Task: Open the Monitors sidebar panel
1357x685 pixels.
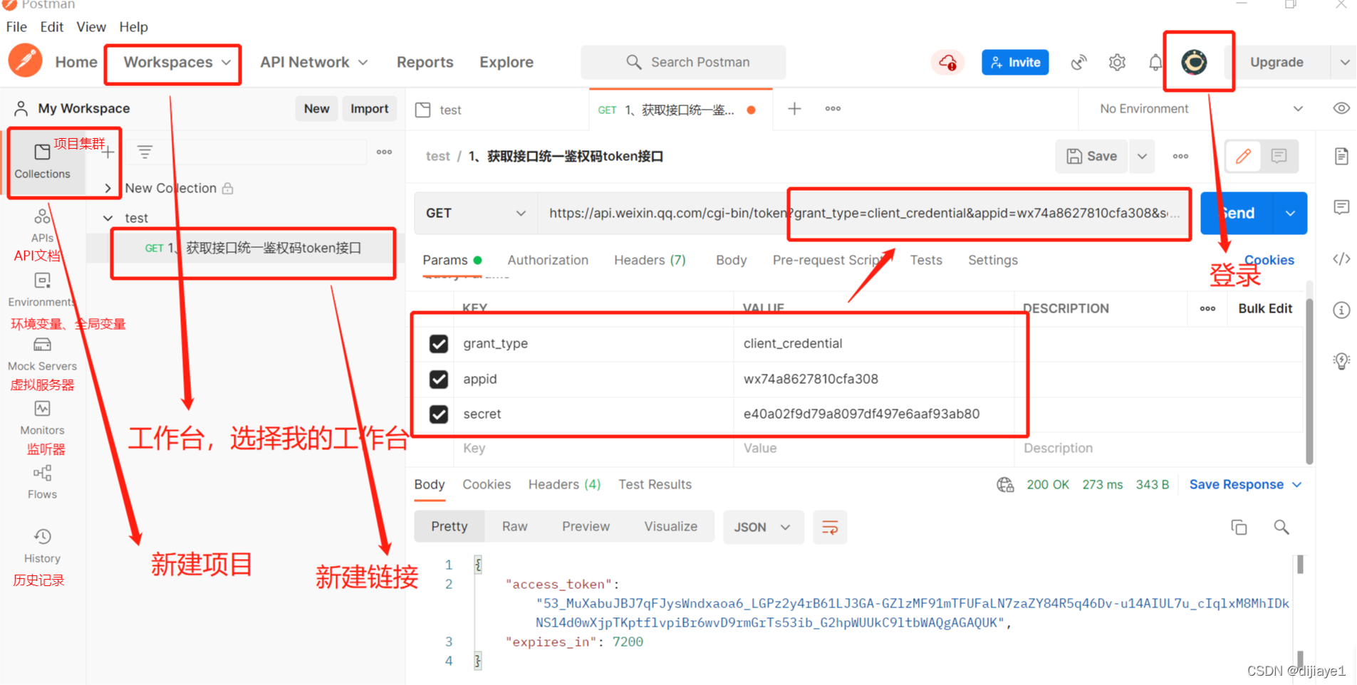Action: tap(42, 419)
